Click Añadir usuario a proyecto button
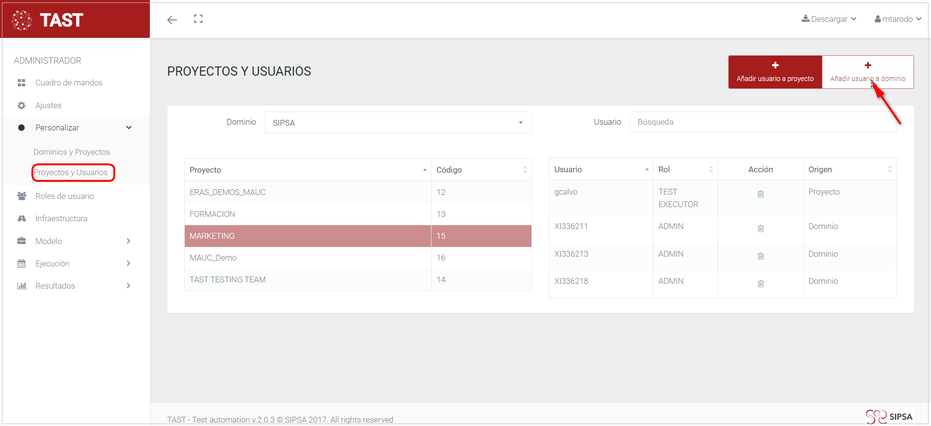 click(x=775, y=72)
